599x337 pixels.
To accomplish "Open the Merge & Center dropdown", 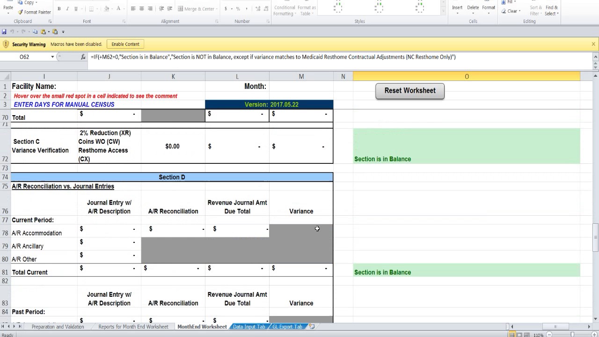I will tap(218, 9).
